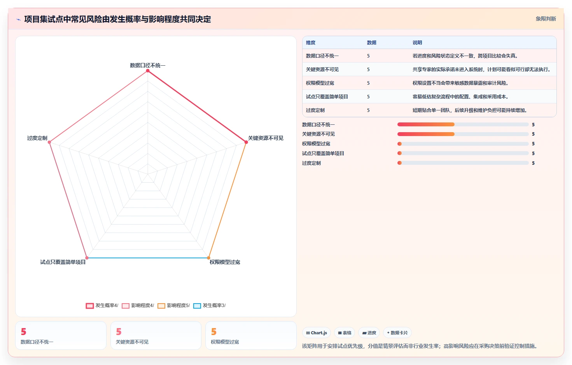Image resolution: width=572 pixels, height=365 pixels.
Task: Click the 维度 table column header
Action: [x=311, y=43]
